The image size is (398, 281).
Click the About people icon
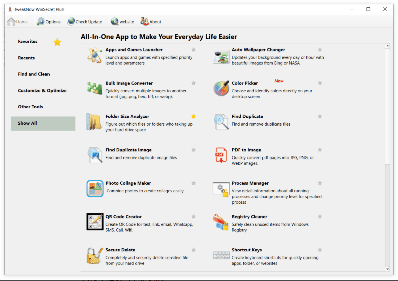pos(144,22)
